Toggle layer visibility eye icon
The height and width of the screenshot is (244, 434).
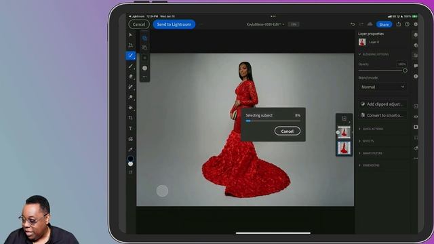tap(416, 117)
